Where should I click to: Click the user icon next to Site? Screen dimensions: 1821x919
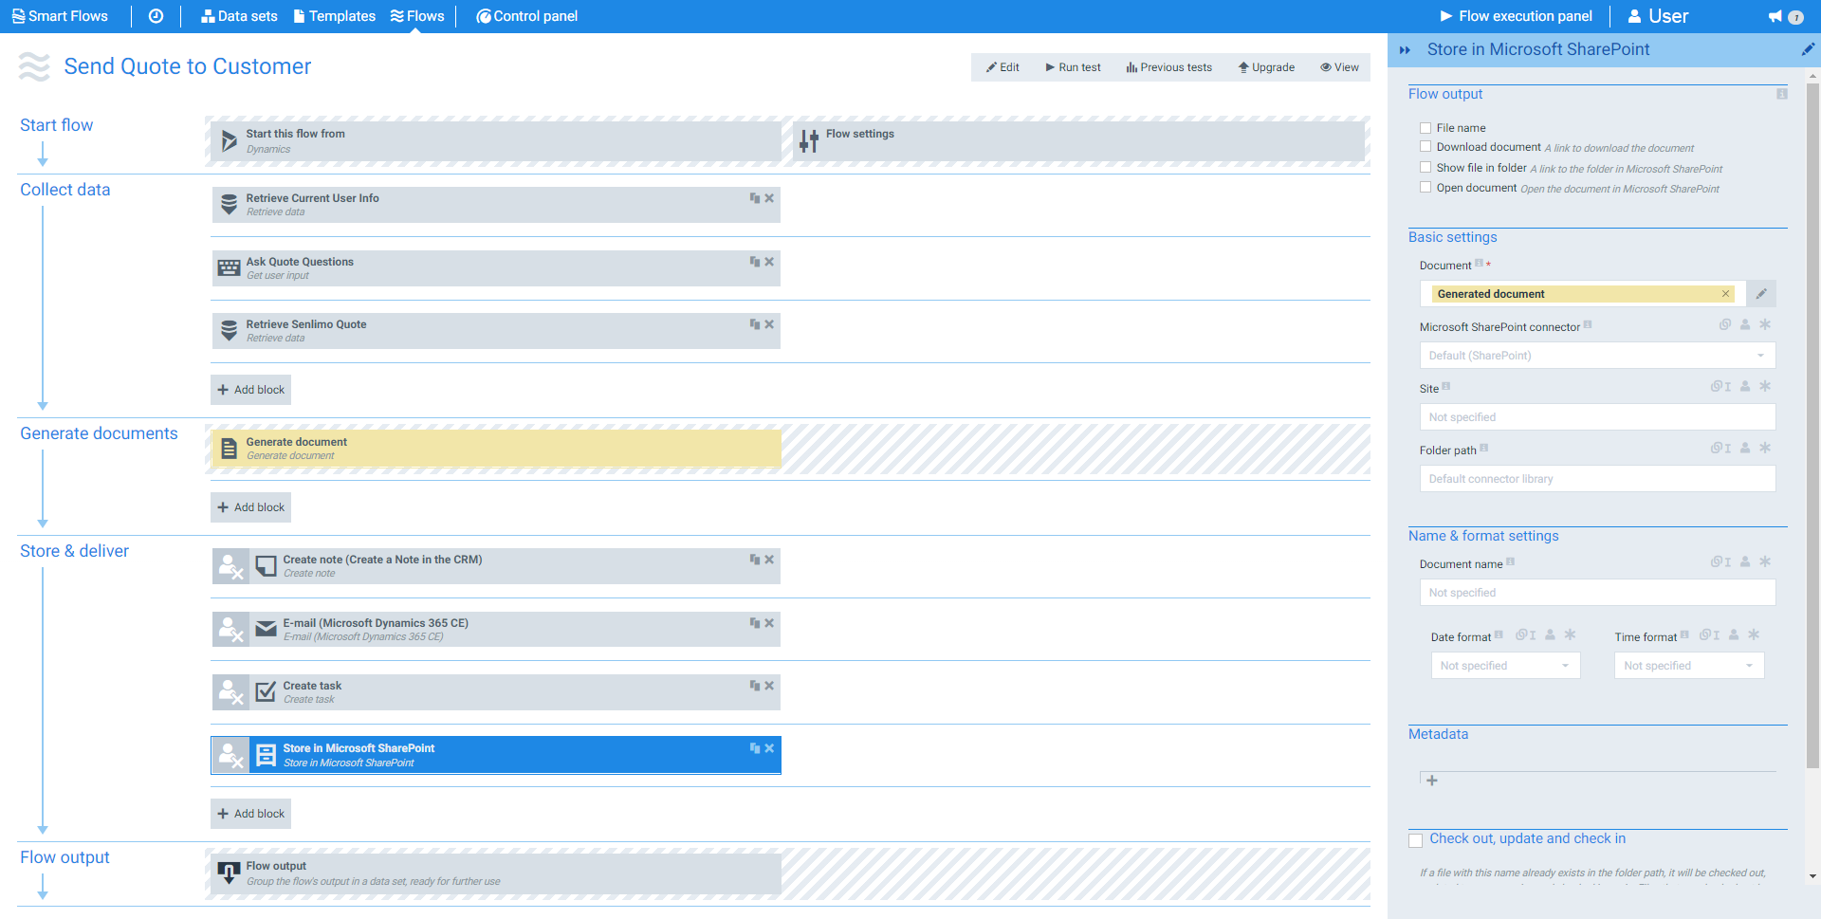1745,386
